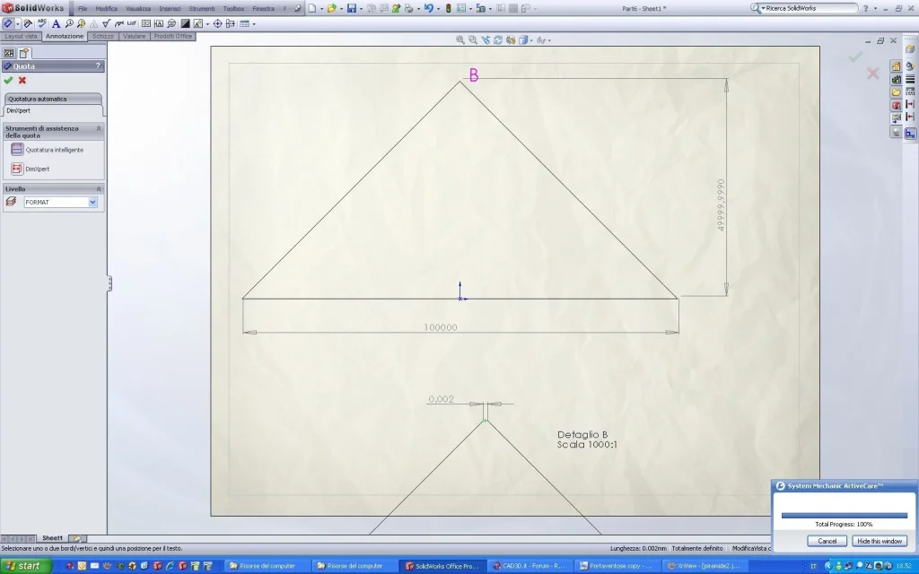The image size is (919, 574).
Task: Click the Tables icon
Action: click(244, 24)
